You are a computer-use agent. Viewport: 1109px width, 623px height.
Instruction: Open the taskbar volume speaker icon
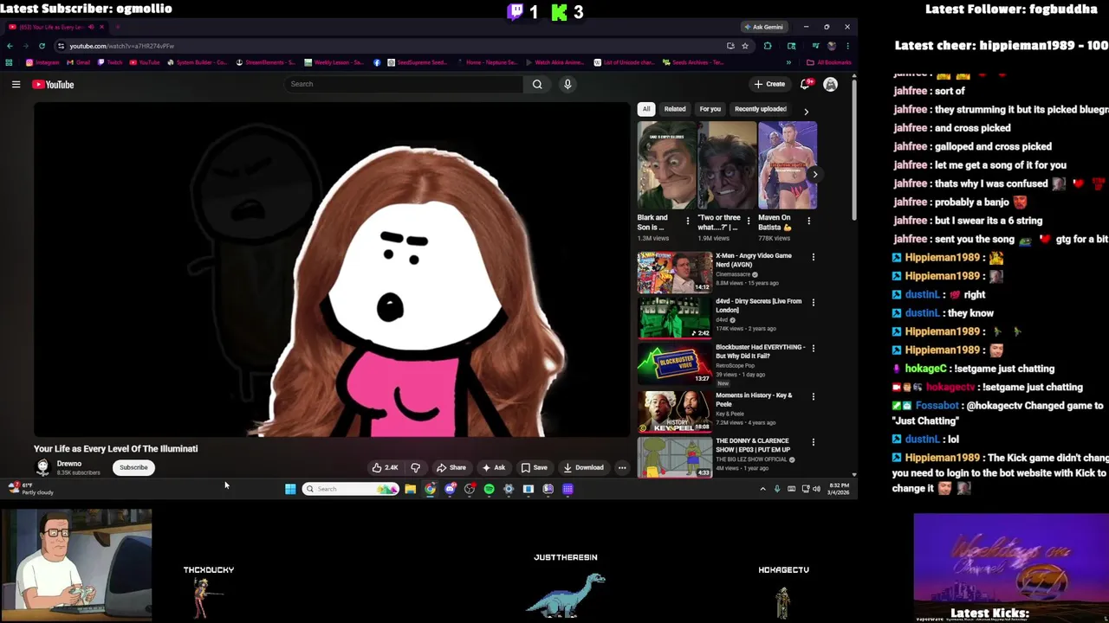coord(816,489)
